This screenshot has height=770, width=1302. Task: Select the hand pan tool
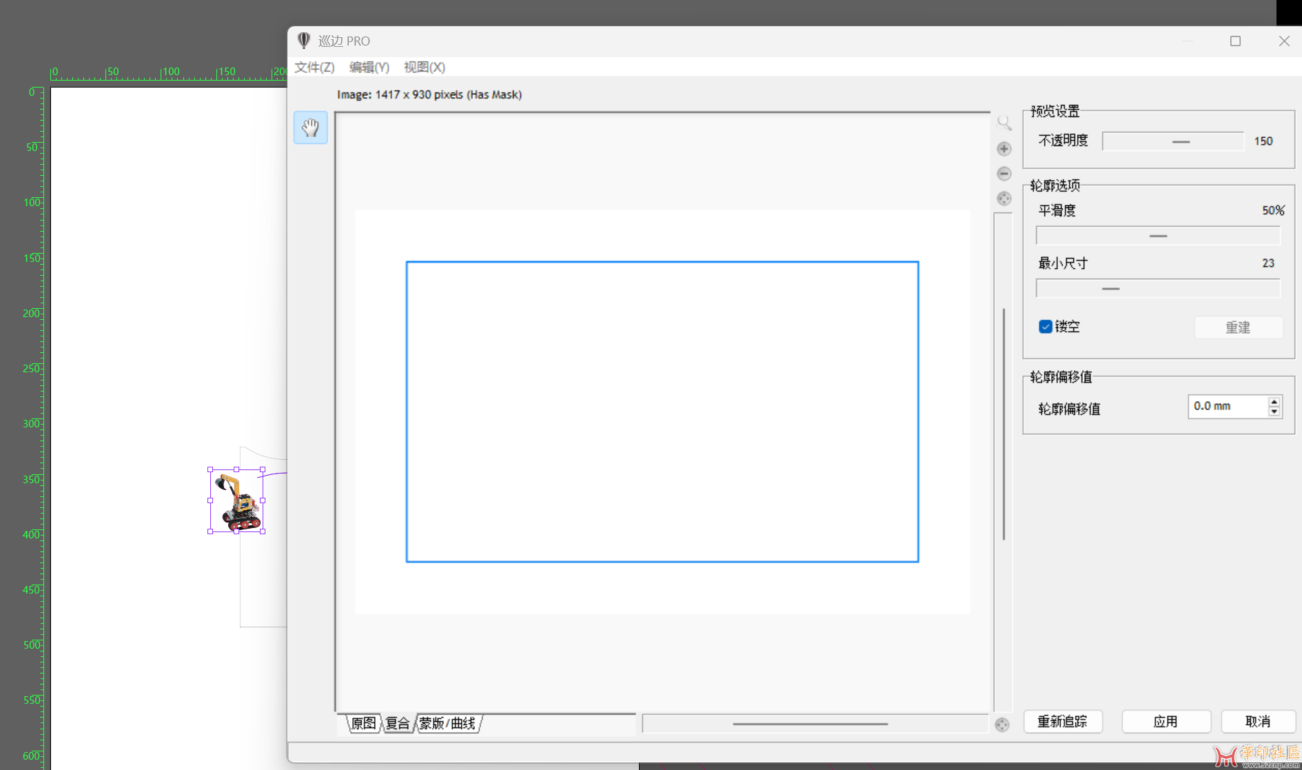point(310,128)
